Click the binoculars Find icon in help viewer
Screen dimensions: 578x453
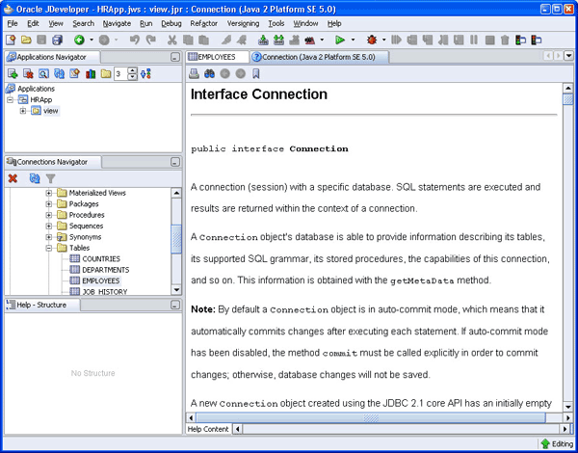(209, 74)
